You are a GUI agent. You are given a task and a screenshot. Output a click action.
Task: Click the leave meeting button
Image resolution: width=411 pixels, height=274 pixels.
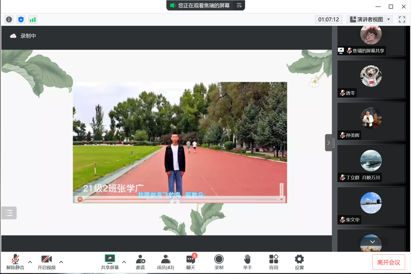(389, 262)
